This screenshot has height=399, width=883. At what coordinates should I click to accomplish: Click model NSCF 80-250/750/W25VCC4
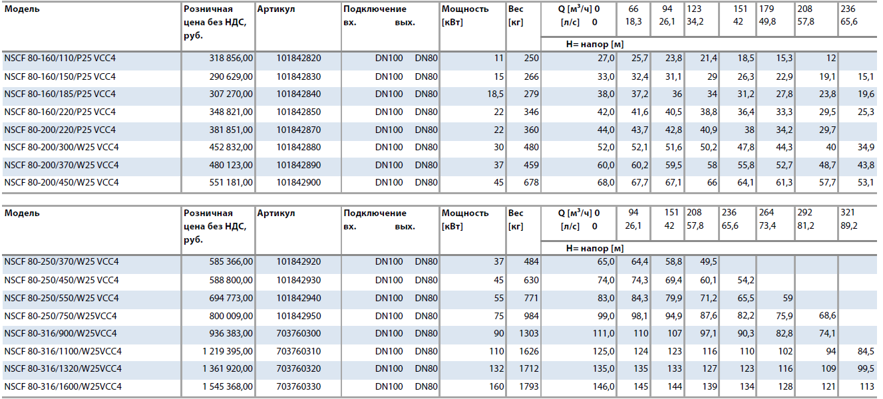coord(61,316)
